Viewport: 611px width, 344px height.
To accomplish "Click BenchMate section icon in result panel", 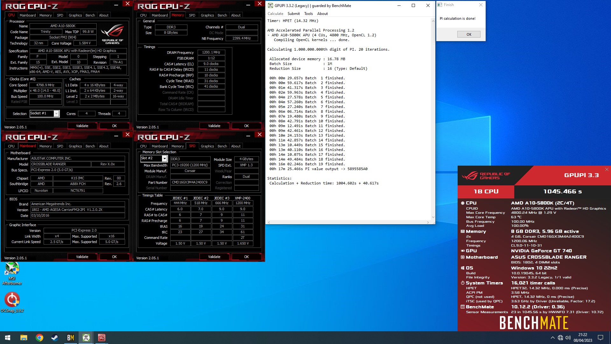I will coord(462,307).
